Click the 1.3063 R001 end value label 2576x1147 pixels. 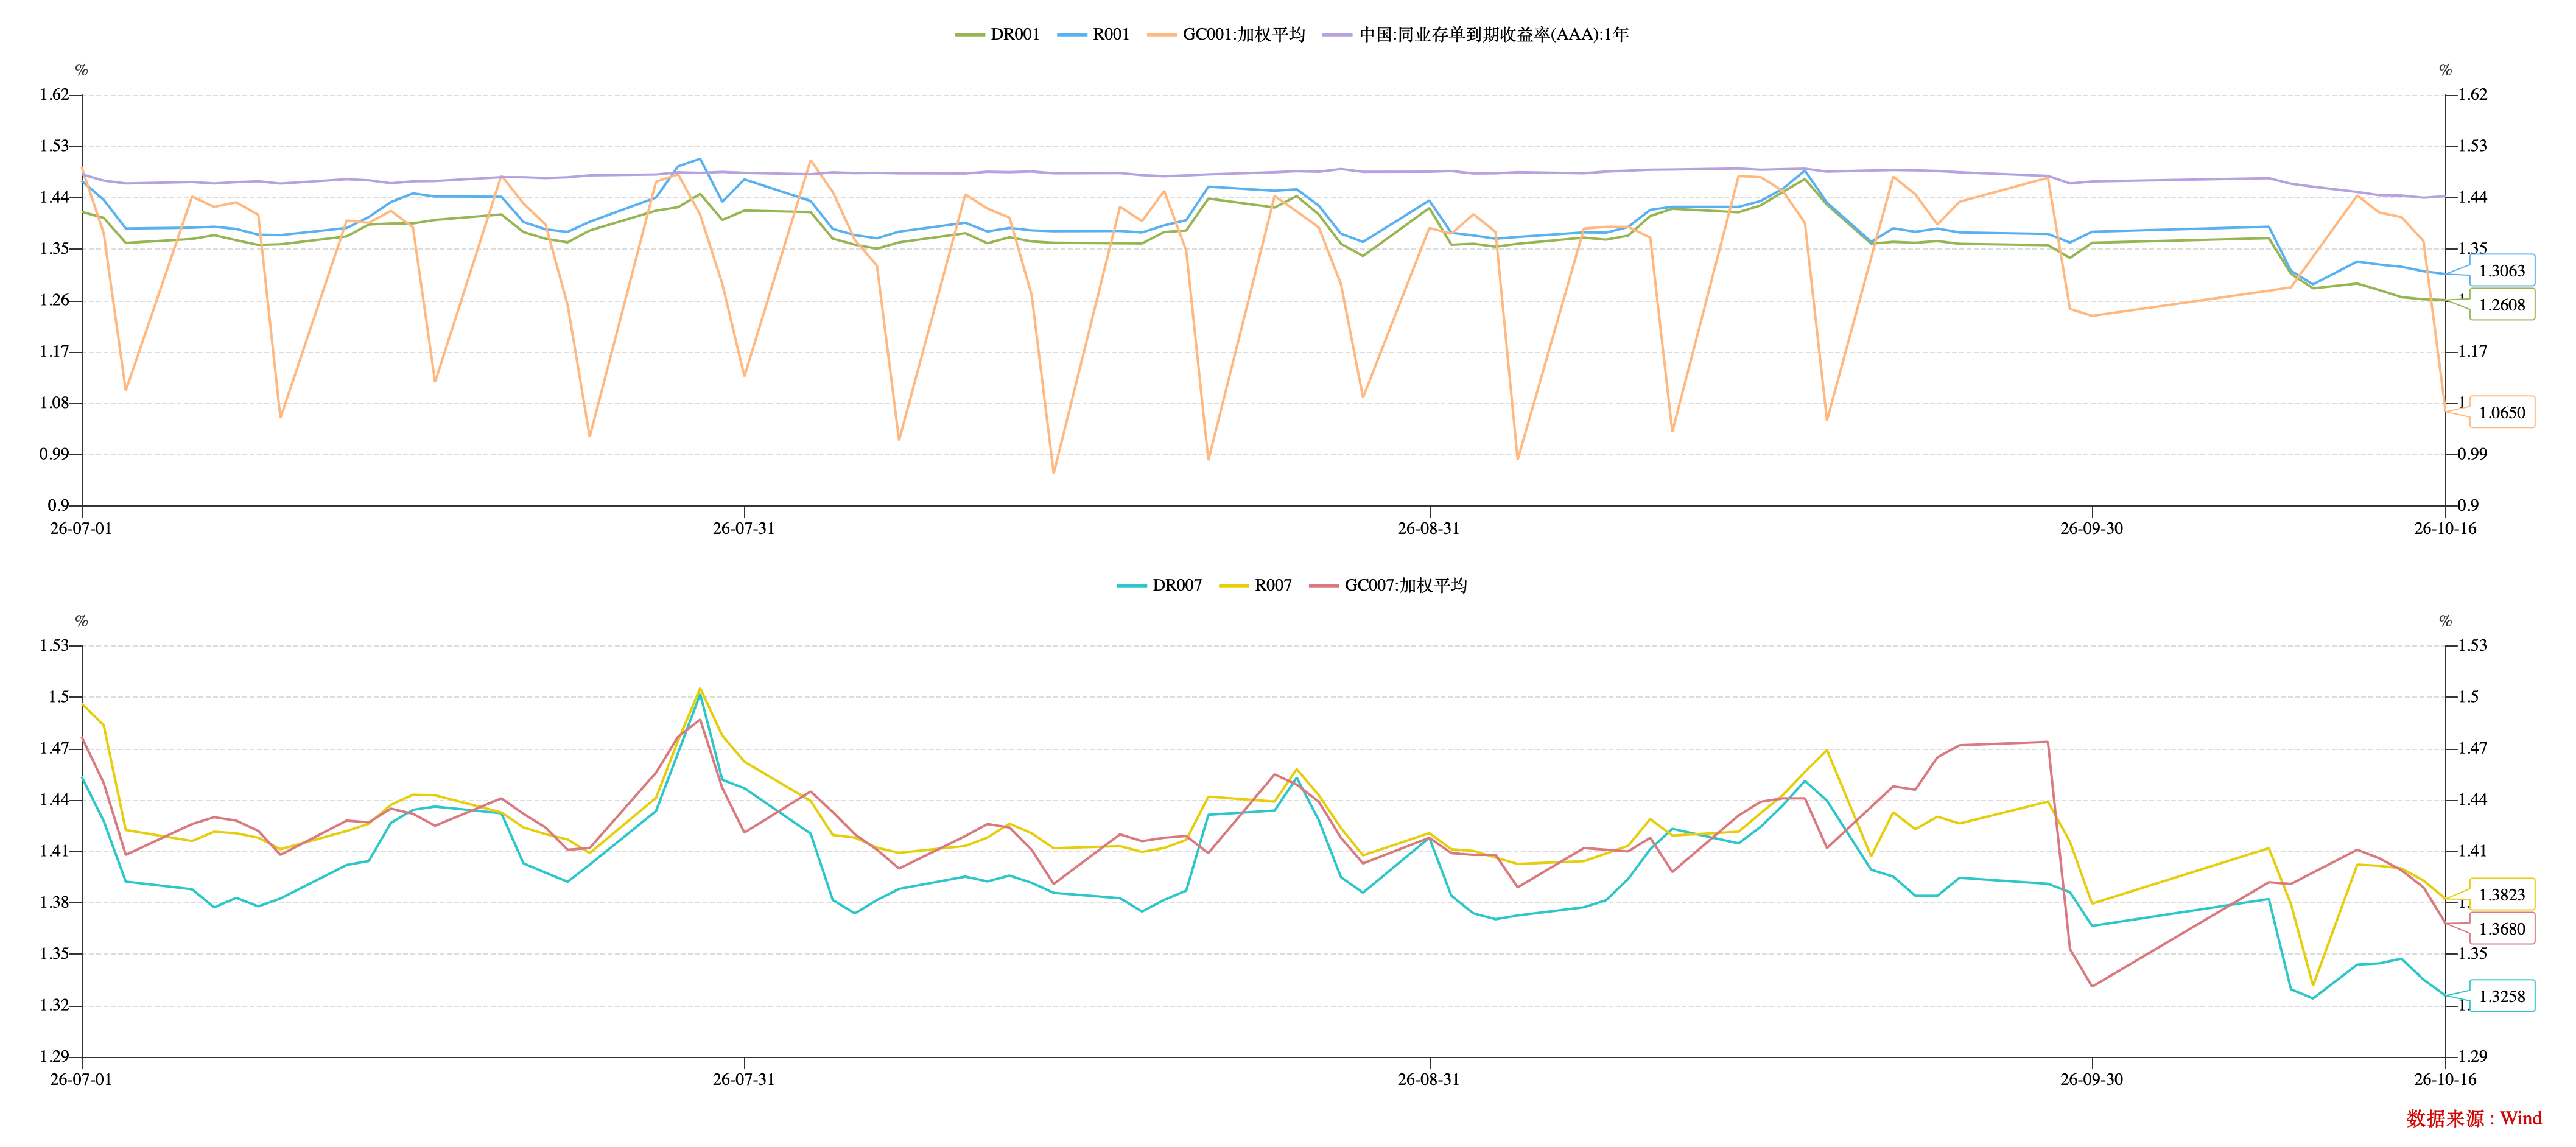point(2502,271)
